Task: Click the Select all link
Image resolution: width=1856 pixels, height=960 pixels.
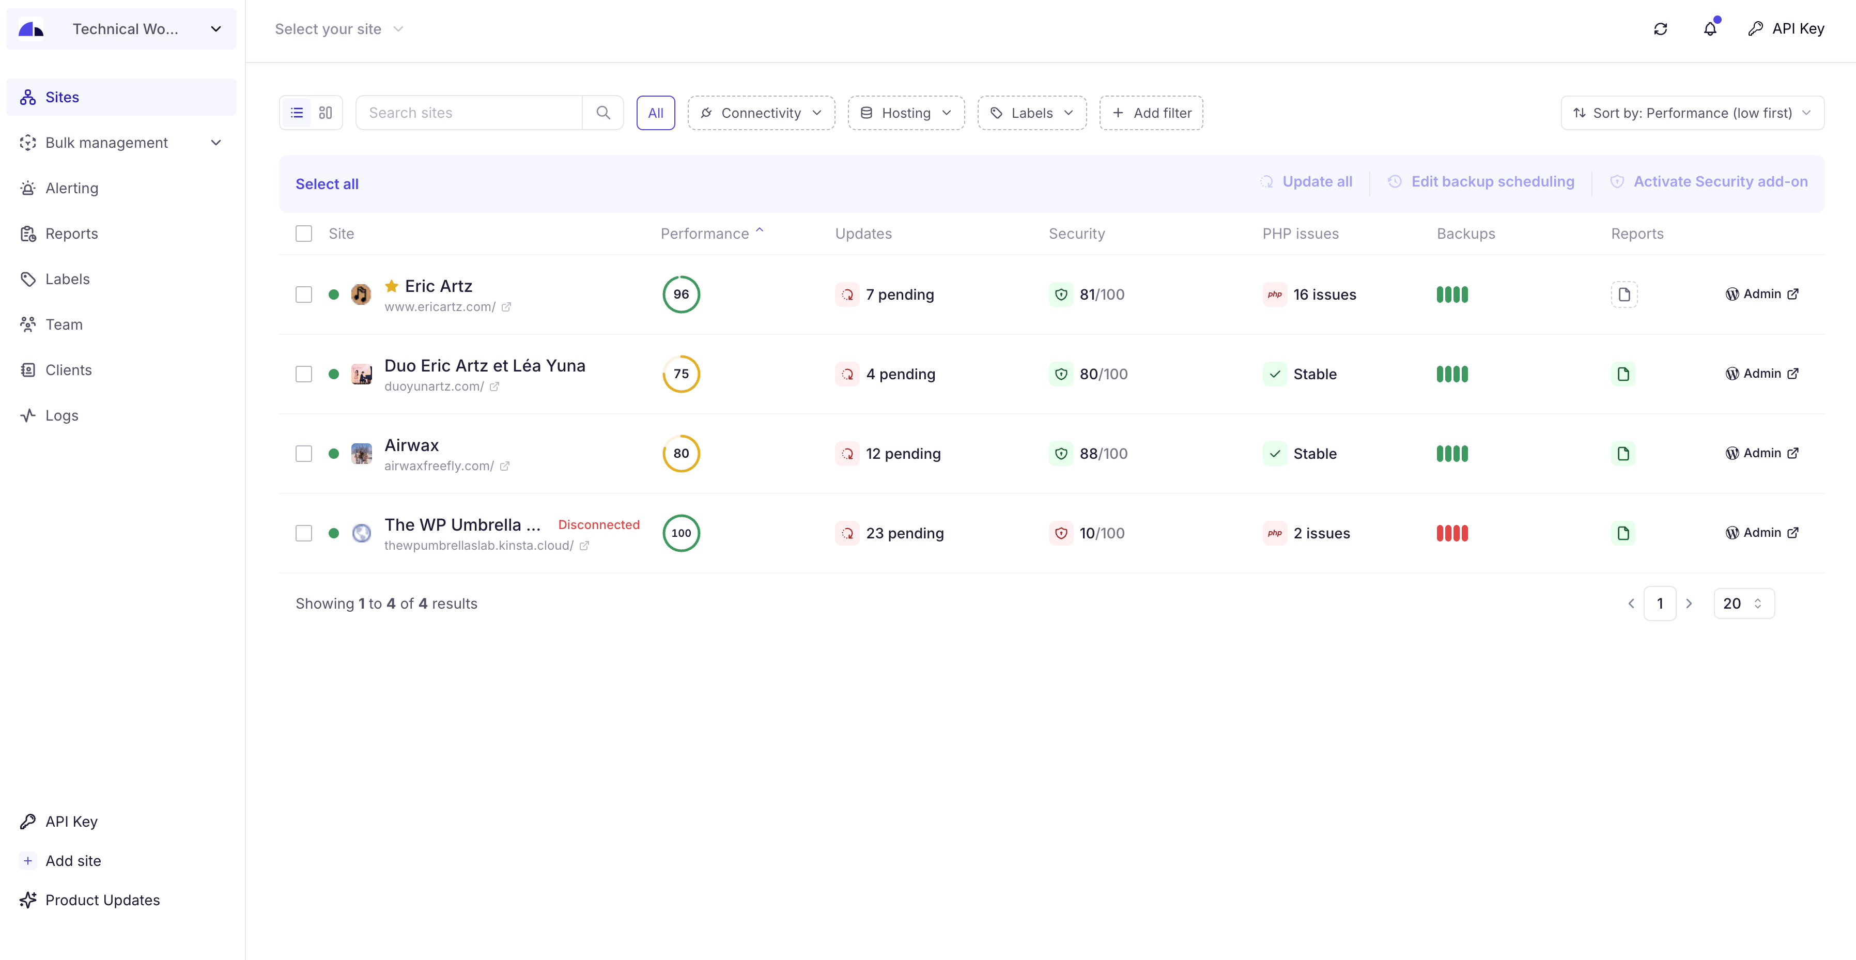Action: 327,184
